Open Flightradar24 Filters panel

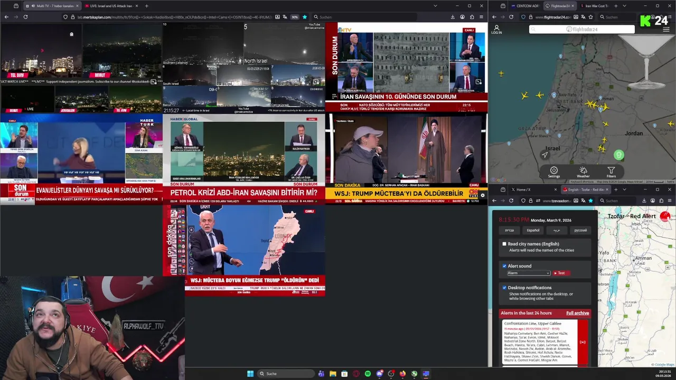point(611,172)
